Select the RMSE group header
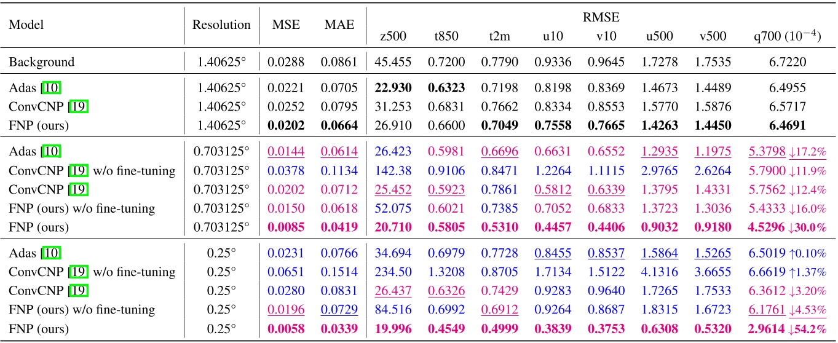 pyautogui.click(x=601, y=18)
